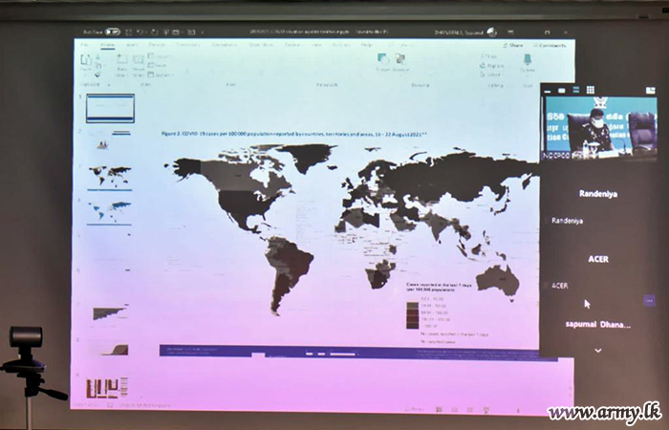
Task: Expand participant list with down chevron
Action: pos(598,351)
